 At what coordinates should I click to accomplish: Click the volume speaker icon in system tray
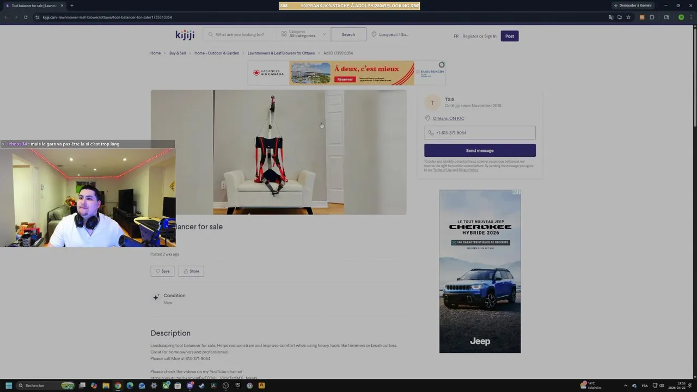662,385
